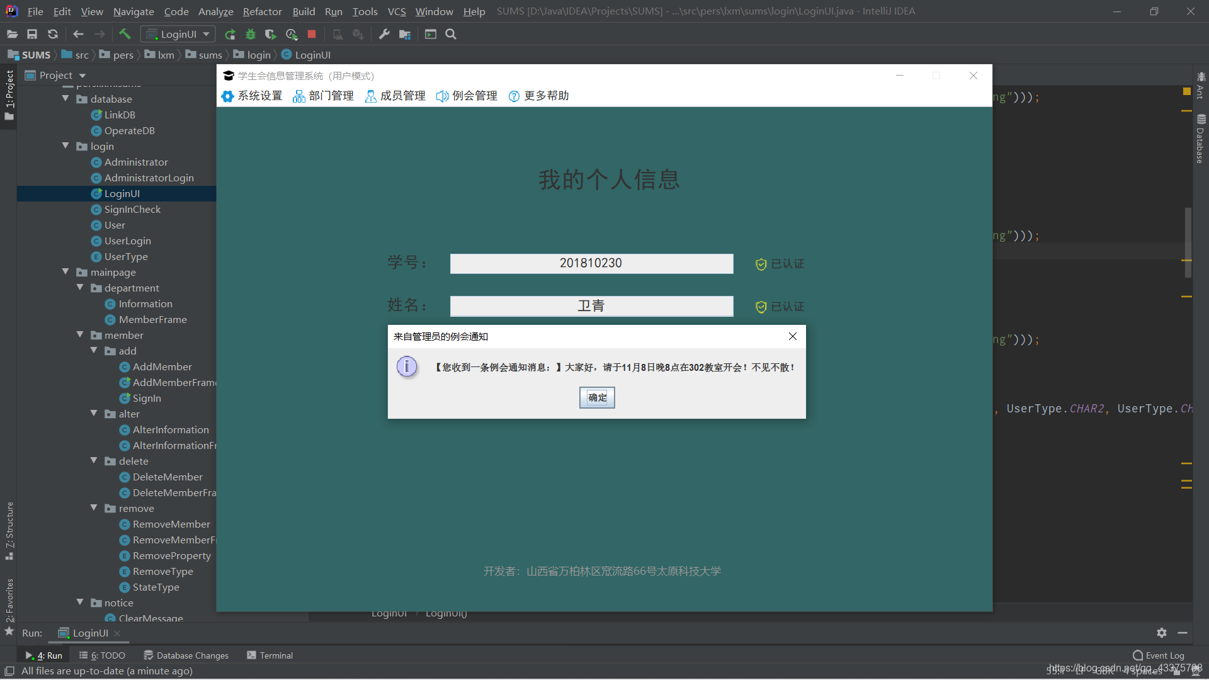1209x680 pixels.
Task: Toggle the Favorites tool window tab
Action: tap(9, 601)
